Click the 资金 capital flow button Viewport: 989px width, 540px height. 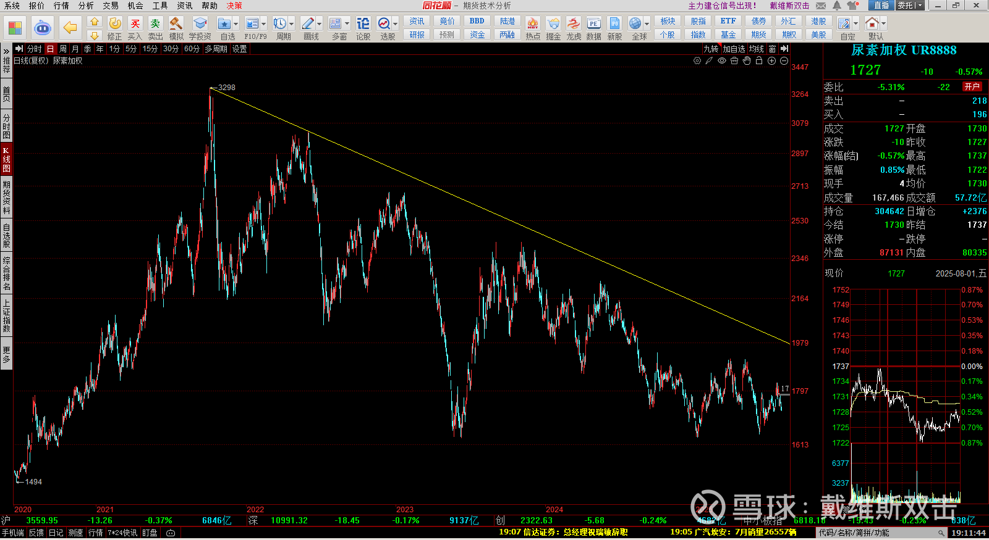point(477,35)
